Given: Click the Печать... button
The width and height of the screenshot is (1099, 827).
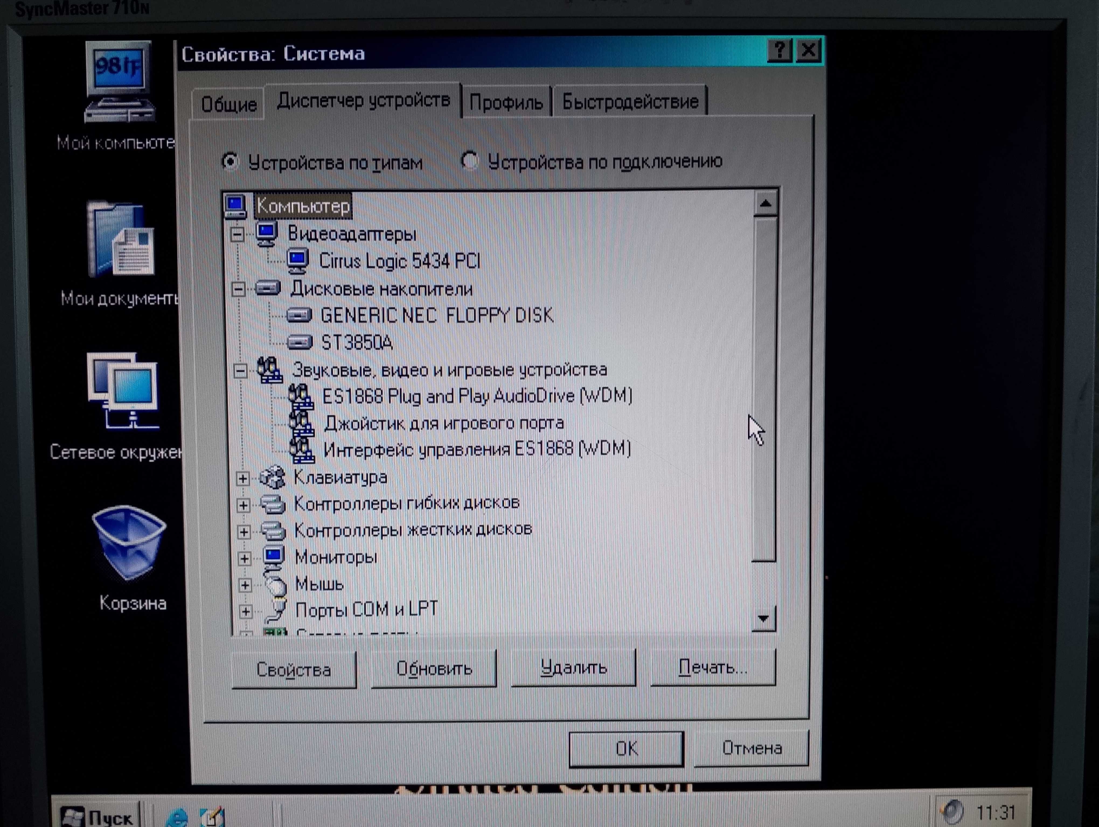Looking at the screenshot, I should 713,667.
